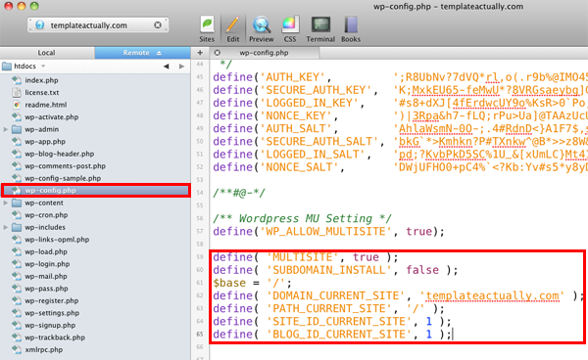Select xmlrpc.php file
588x360 pixels.
pyautogui.click(x=44, y=350)
